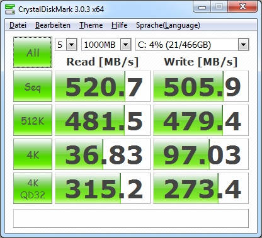This screenshot has width=262, height=238.
Task: Click the empty comment field at bottom
Action: point(131,218)
